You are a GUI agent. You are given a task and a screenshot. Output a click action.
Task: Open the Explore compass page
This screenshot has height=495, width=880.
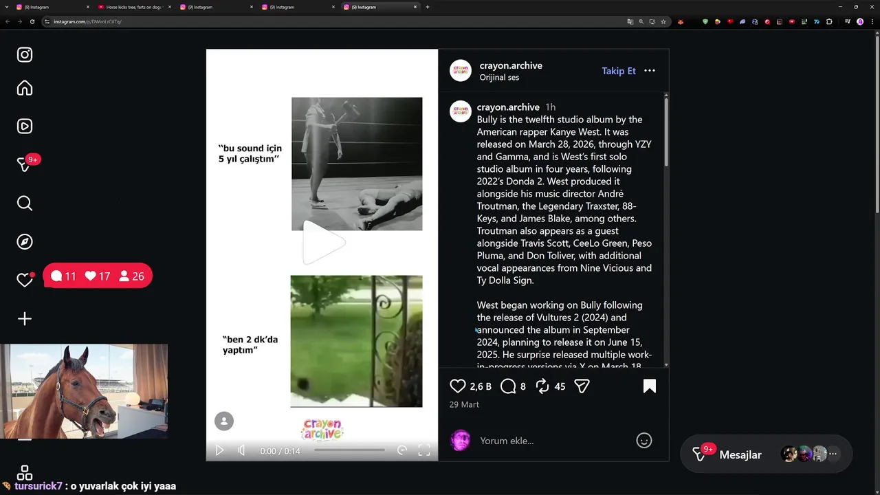25,242
